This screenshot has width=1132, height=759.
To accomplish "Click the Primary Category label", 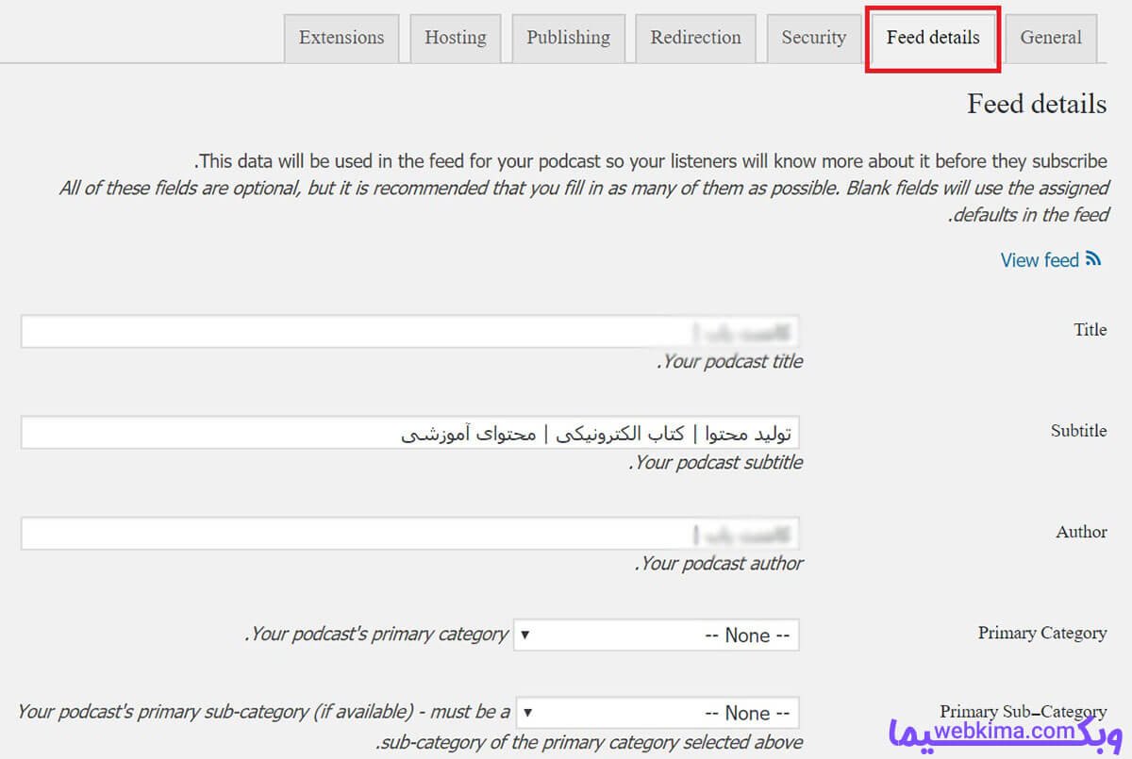I will click(x=1042, y=633).
